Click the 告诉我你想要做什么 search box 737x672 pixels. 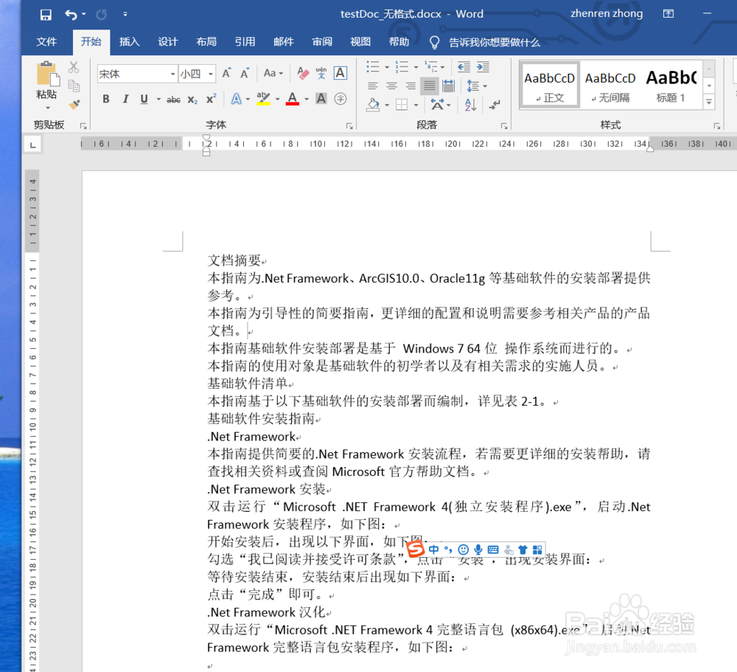click(494, 42)
